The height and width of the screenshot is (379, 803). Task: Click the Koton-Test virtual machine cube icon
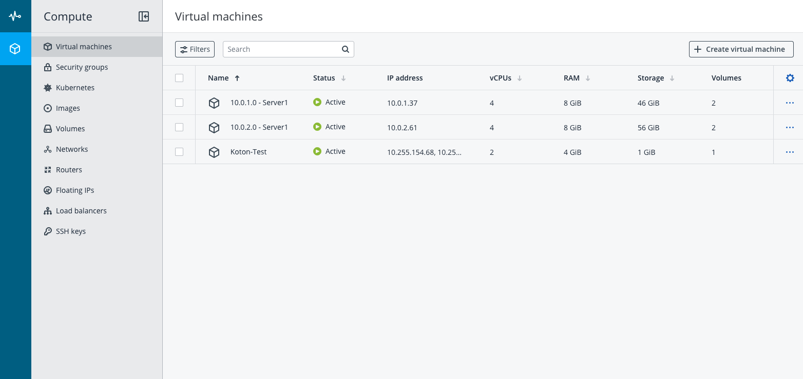coord(214,152)
